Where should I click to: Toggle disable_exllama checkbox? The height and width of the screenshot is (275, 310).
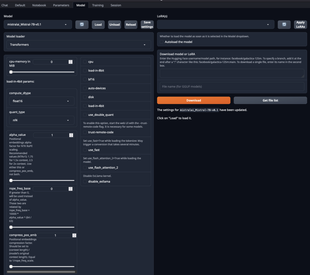point(85,181)
